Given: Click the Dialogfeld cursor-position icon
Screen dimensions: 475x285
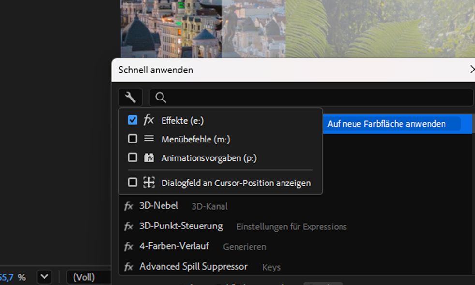Looking at the screenshot, I should pos(148,183).
